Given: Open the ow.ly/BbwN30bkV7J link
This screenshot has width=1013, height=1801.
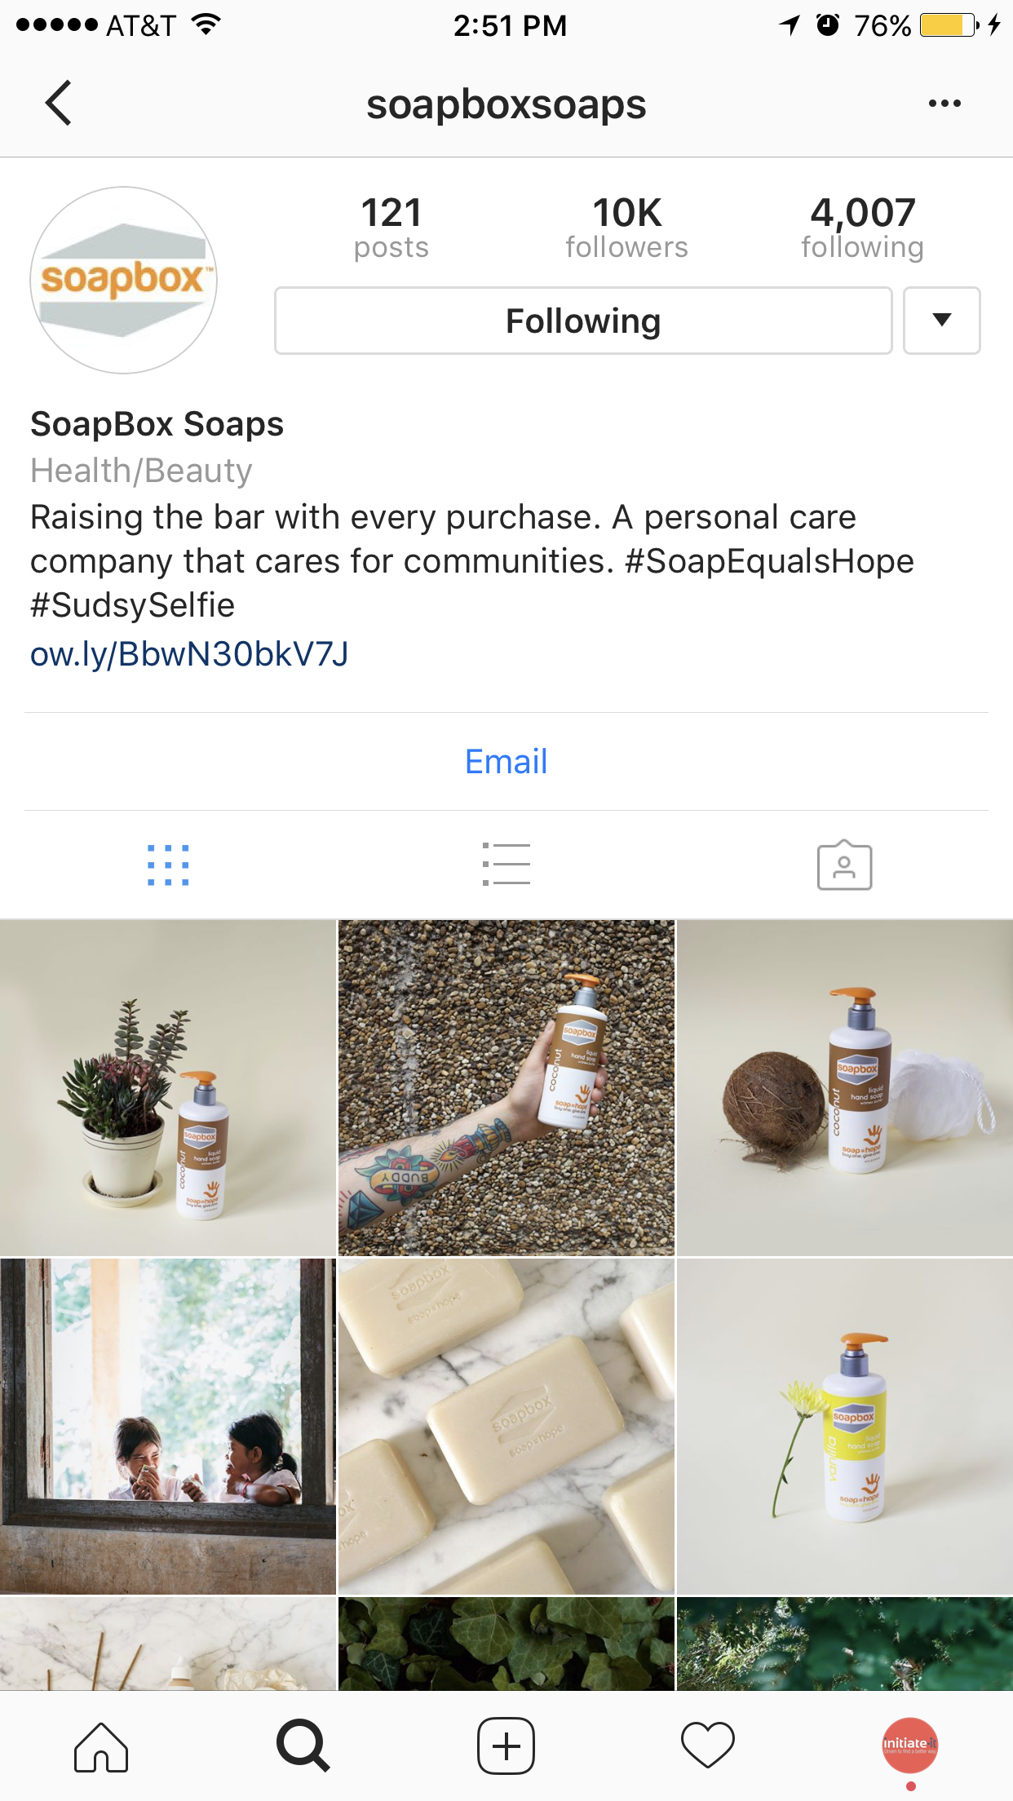Looking at the screenshot, I should point(189,654).
